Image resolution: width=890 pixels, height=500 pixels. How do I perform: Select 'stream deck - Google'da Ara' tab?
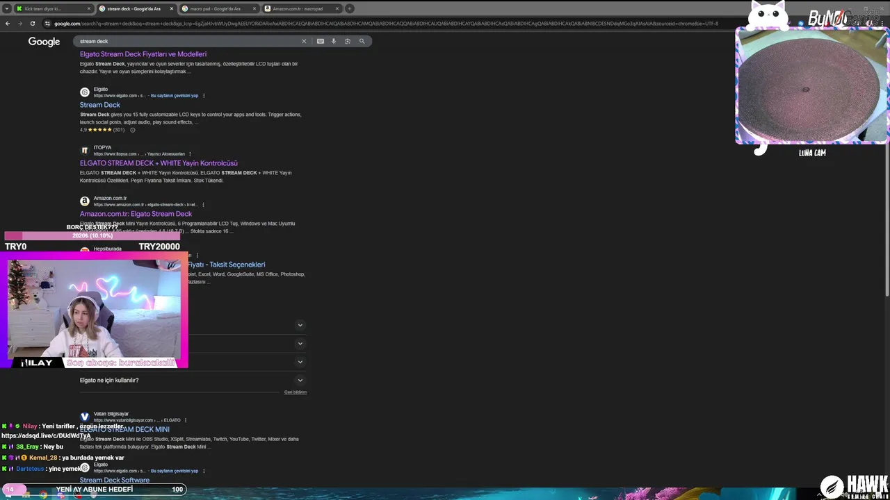136,8
